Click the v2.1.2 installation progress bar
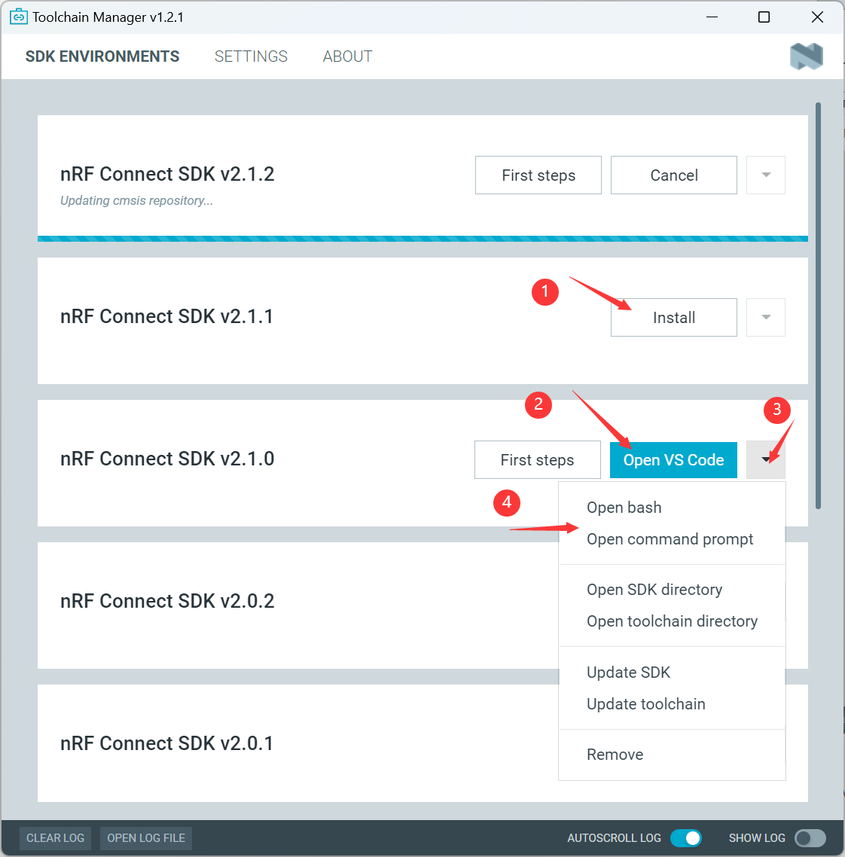845x857 pixels. (422, 238)
